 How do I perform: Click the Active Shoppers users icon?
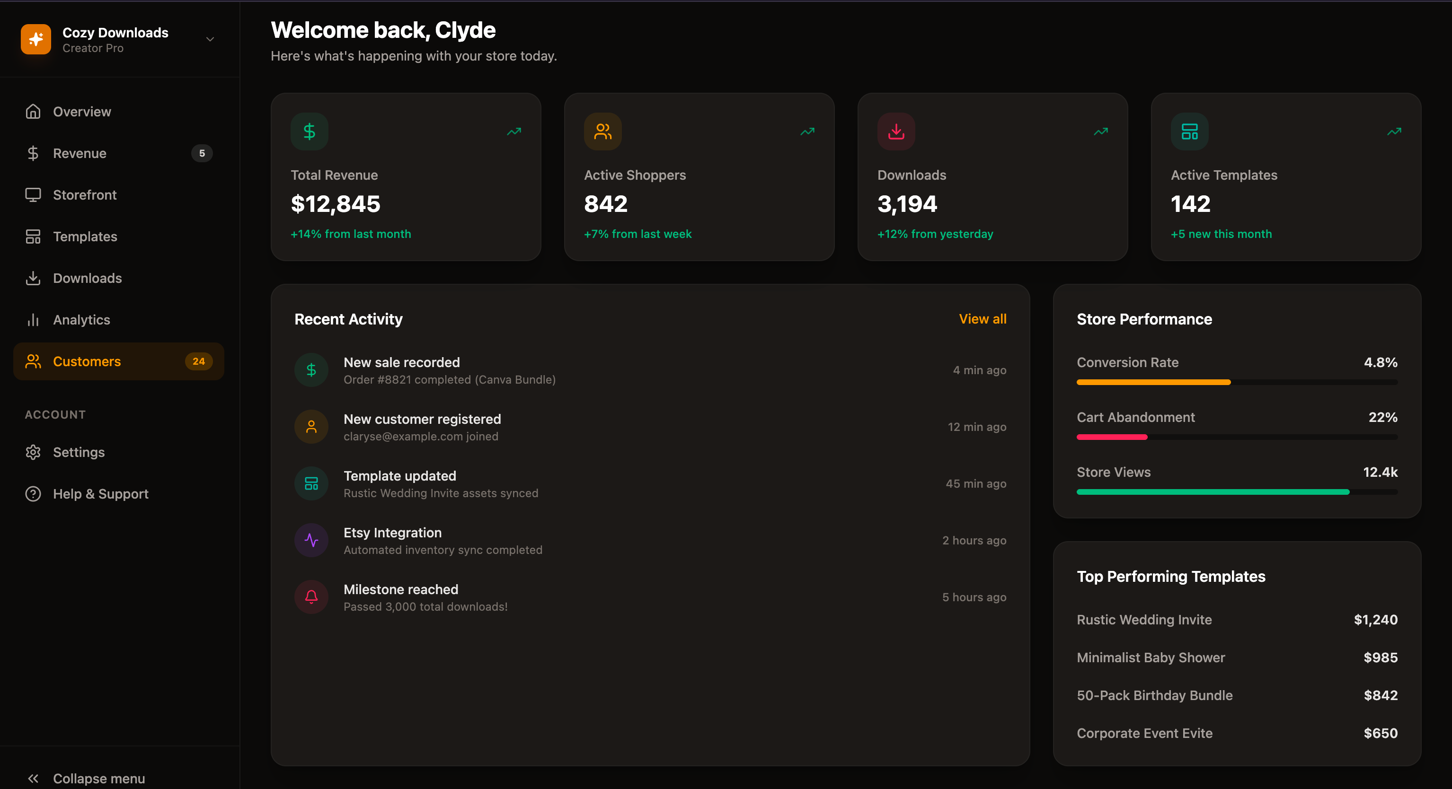point(602,132)
